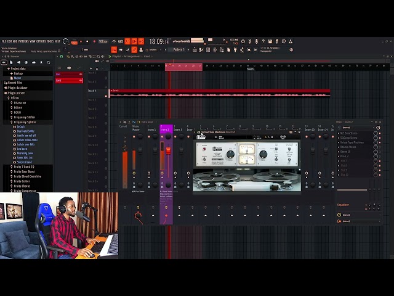Open the EDIT menu
Image resolution: width=394 pixels, height=296 pixels.
pos(9,41)
